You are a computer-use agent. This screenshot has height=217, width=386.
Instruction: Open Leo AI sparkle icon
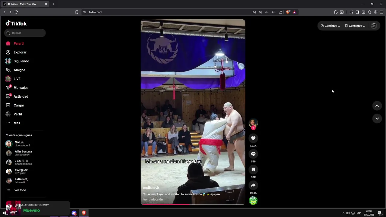click(369, 12)
